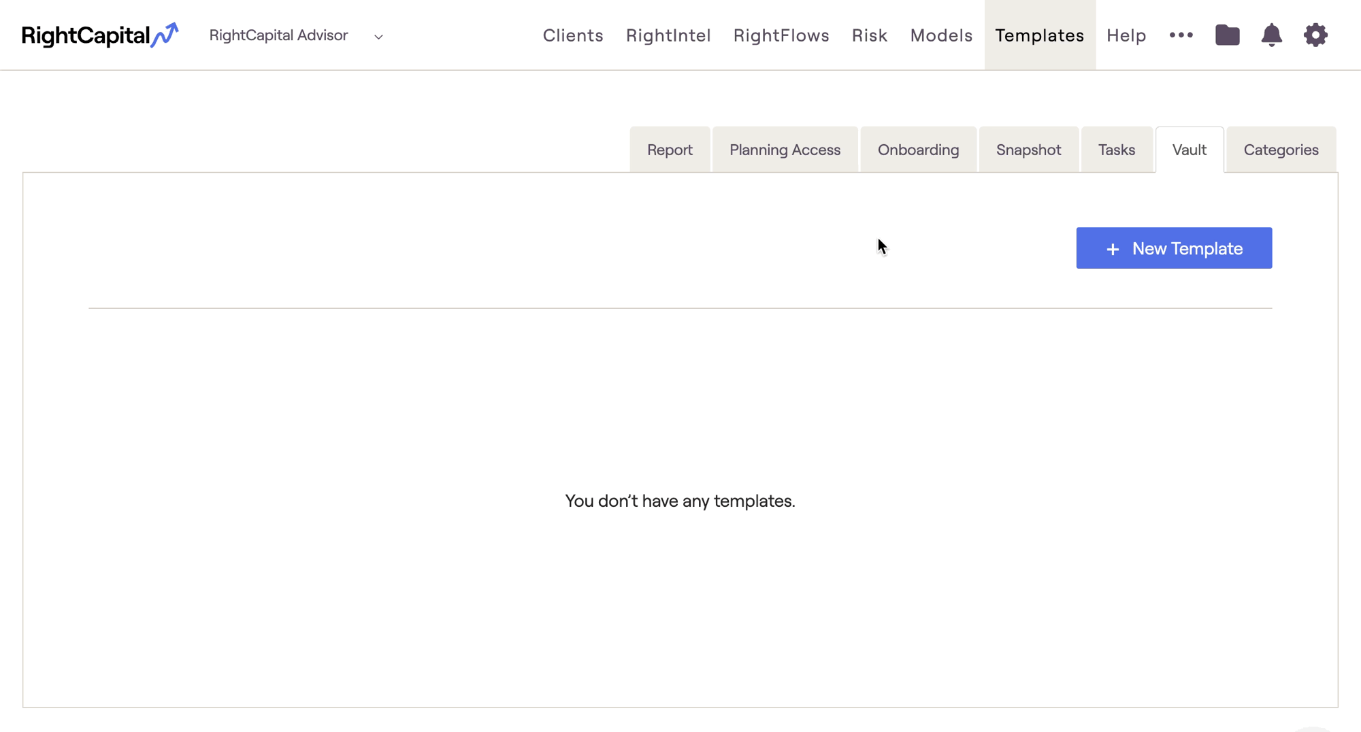Open the settings gear icon
The height and width of the screenshot is (732, 1361).
pyautogui.click(x=1315, y=35)
